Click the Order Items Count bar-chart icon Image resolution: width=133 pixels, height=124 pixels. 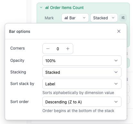pyautogui.click(x=47, y=8)
